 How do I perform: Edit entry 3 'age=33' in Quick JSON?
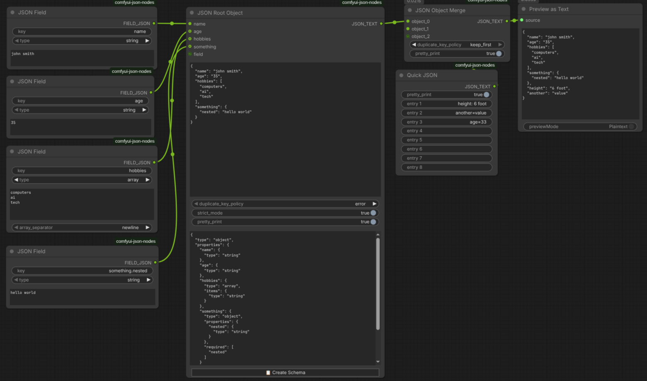[447, 122]
